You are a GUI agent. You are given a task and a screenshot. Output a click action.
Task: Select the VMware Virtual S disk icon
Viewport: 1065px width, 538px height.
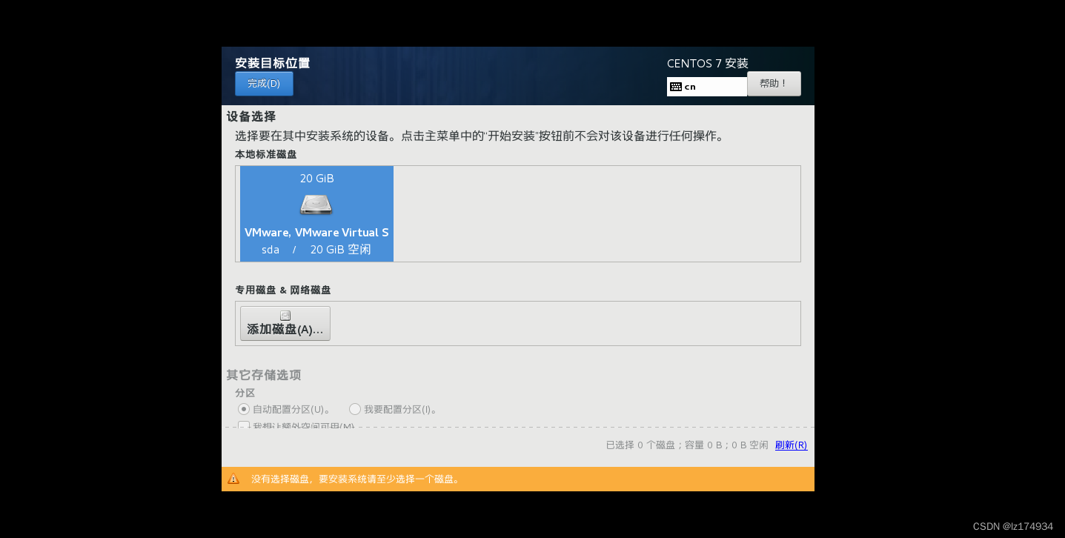[x=316, y=205]
